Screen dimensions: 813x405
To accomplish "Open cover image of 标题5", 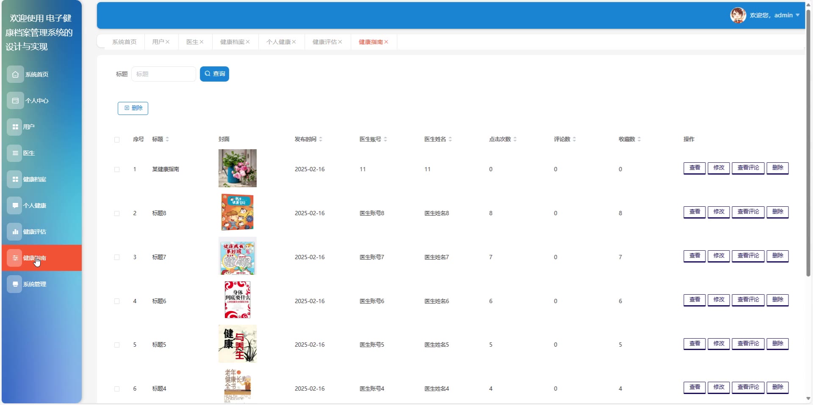I will [x=238, y=344].
